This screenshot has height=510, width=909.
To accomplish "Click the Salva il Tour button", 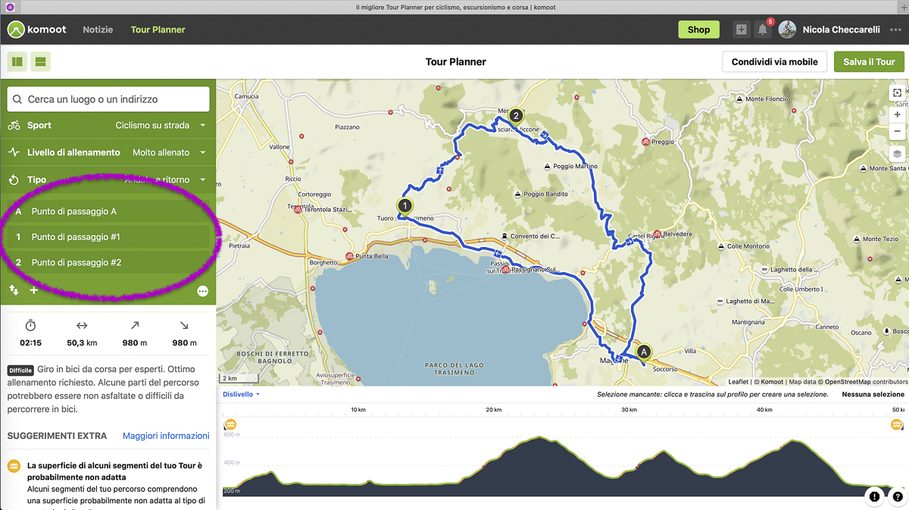I will pos(869,61).
